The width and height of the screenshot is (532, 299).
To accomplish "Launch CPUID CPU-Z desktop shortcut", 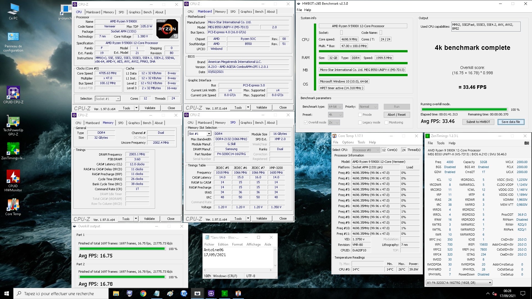I will [13, 95].
